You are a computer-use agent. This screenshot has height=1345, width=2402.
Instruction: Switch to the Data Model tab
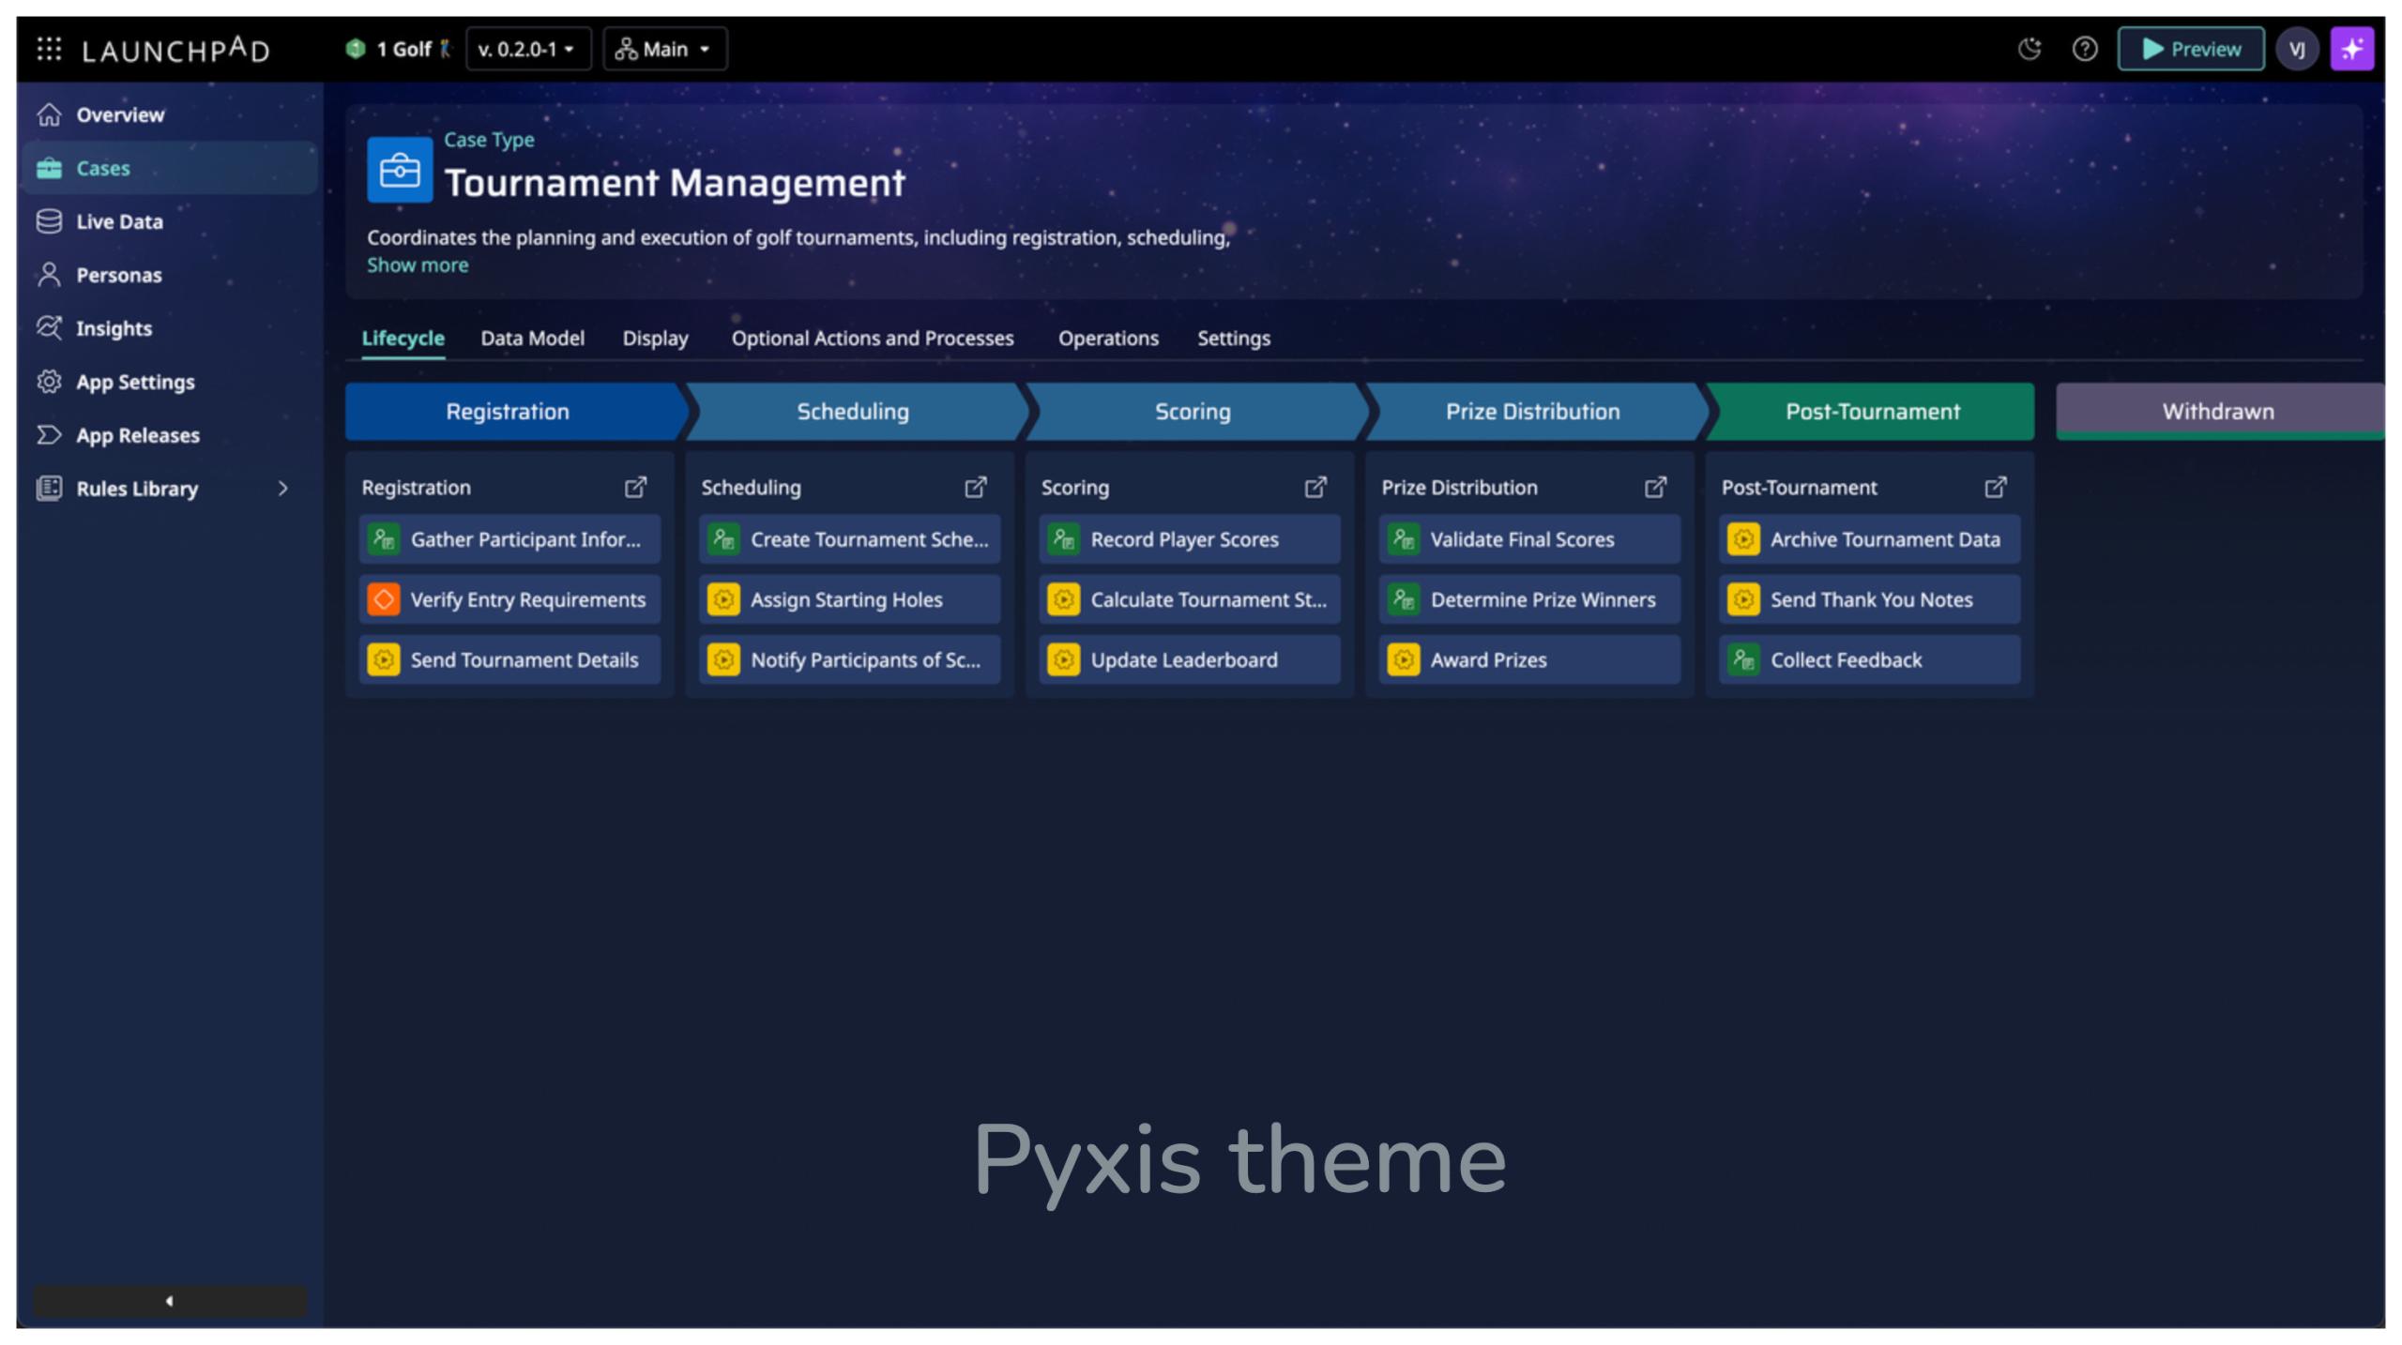pyautogui.click(x=532, y=339)
